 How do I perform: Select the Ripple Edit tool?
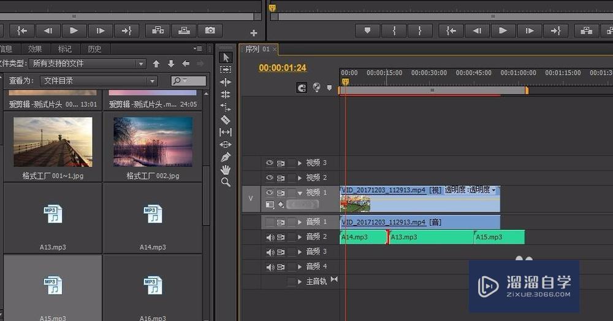(x=226, y=82)
